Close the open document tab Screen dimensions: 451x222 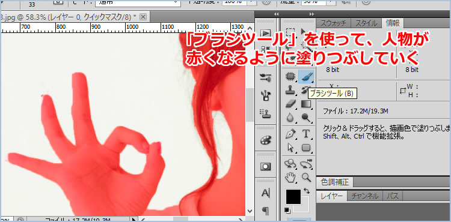pyautogui.click(x=143, y=17)
